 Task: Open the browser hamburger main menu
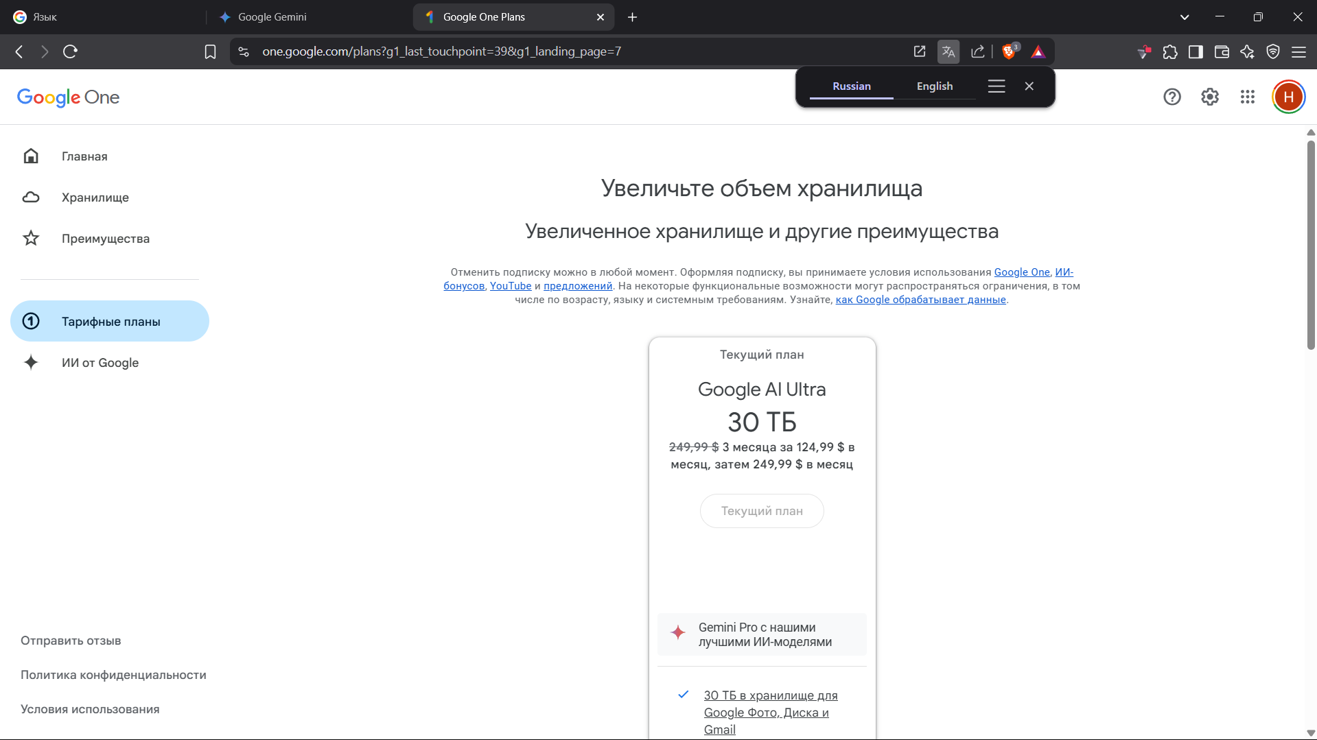pyautogui.click(x=1298, y=51)
